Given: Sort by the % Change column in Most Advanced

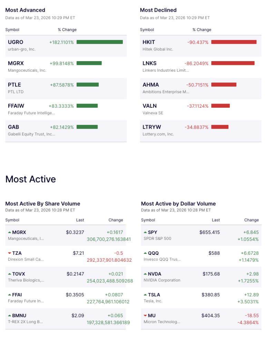Looking at the screenshot, I should pos(67,30).
